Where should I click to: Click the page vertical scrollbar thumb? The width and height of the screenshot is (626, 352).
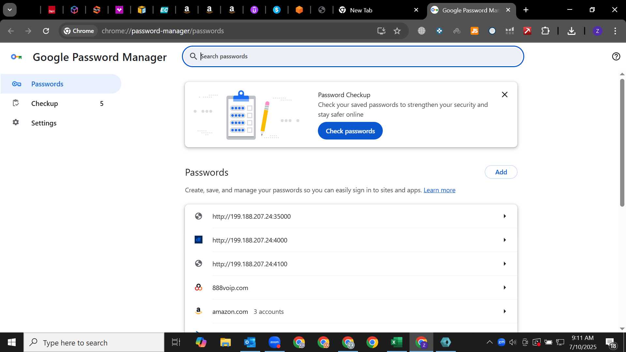622,142
